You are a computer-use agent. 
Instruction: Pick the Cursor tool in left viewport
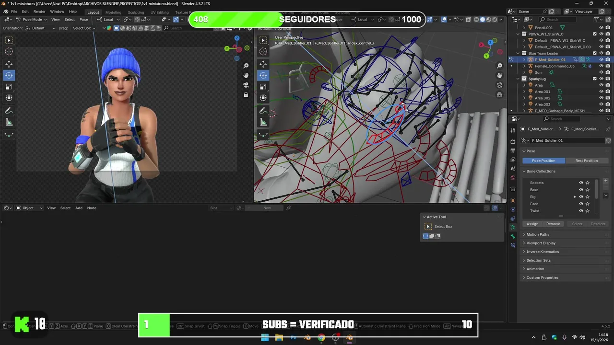coord(9,51)
